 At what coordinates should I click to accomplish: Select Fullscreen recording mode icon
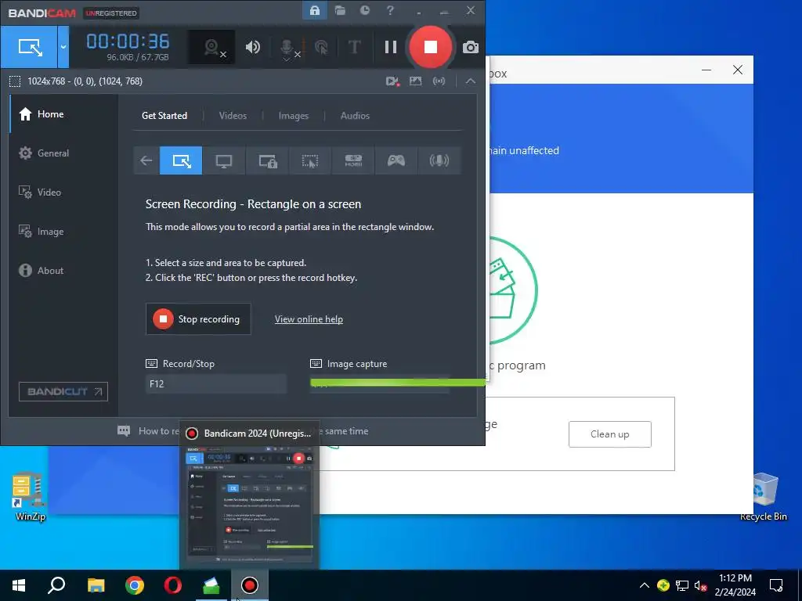coord(224,160)
